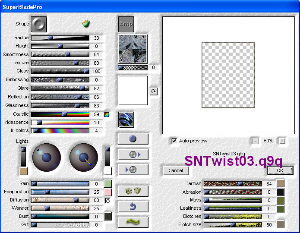Click the load preset disc button

(133, 154)
